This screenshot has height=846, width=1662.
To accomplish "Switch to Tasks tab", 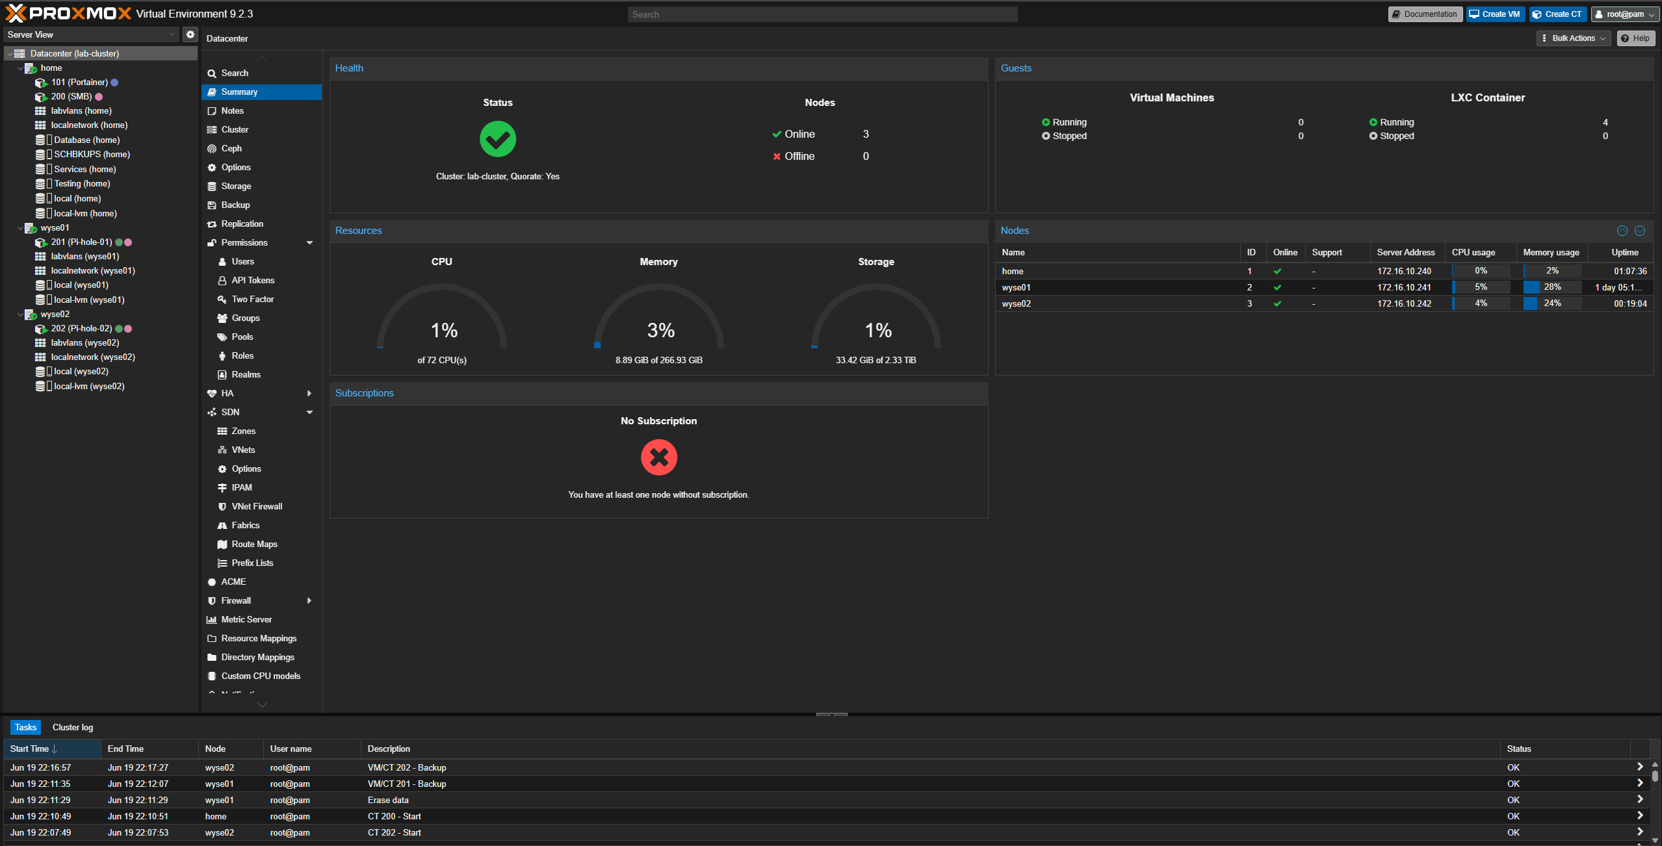I will click(x=26, y=727).
